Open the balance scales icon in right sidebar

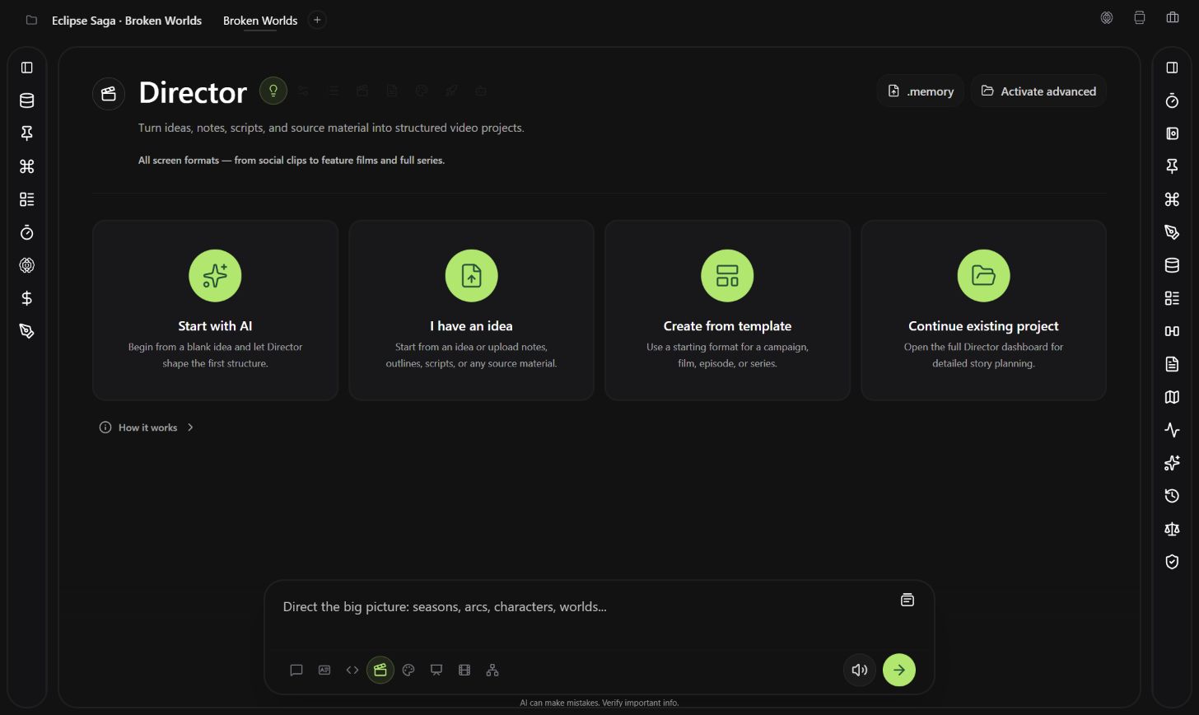pyautogui.click(x=1172, y=529)
